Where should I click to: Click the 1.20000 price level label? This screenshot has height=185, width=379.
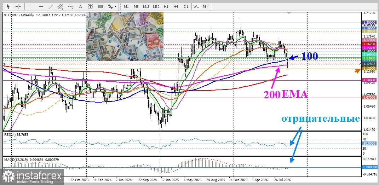coord(369,22)
